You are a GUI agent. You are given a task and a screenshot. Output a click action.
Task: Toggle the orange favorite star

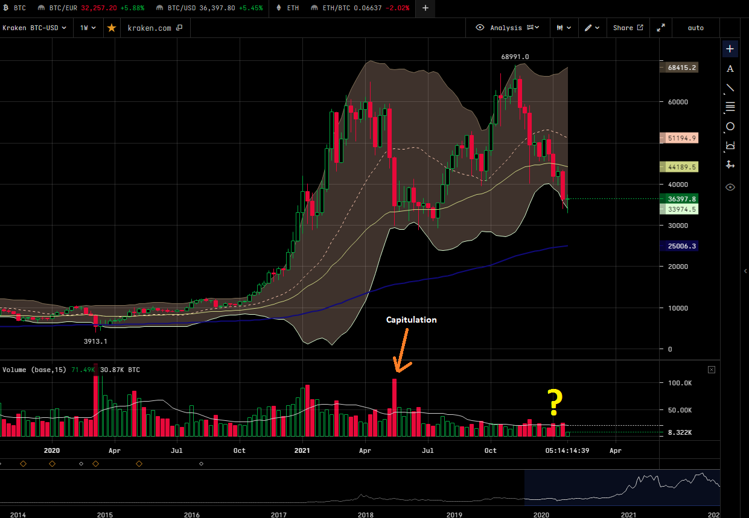tap(111, 28)
